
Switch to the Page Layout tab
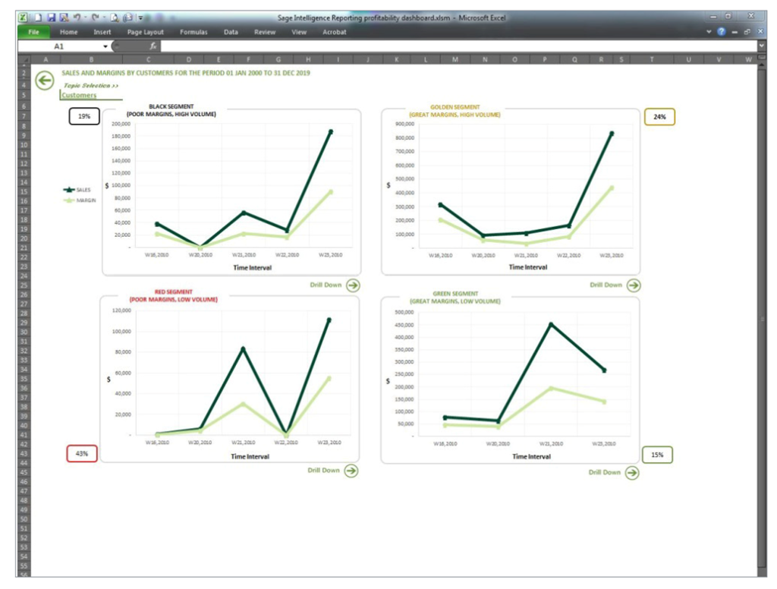click(x=145, y=32)
